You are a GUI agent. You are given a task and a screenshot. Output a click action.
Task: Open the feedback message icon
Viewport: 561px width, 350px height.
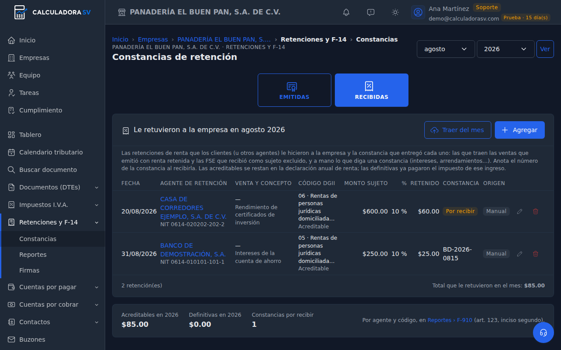[x=371, y=12]
